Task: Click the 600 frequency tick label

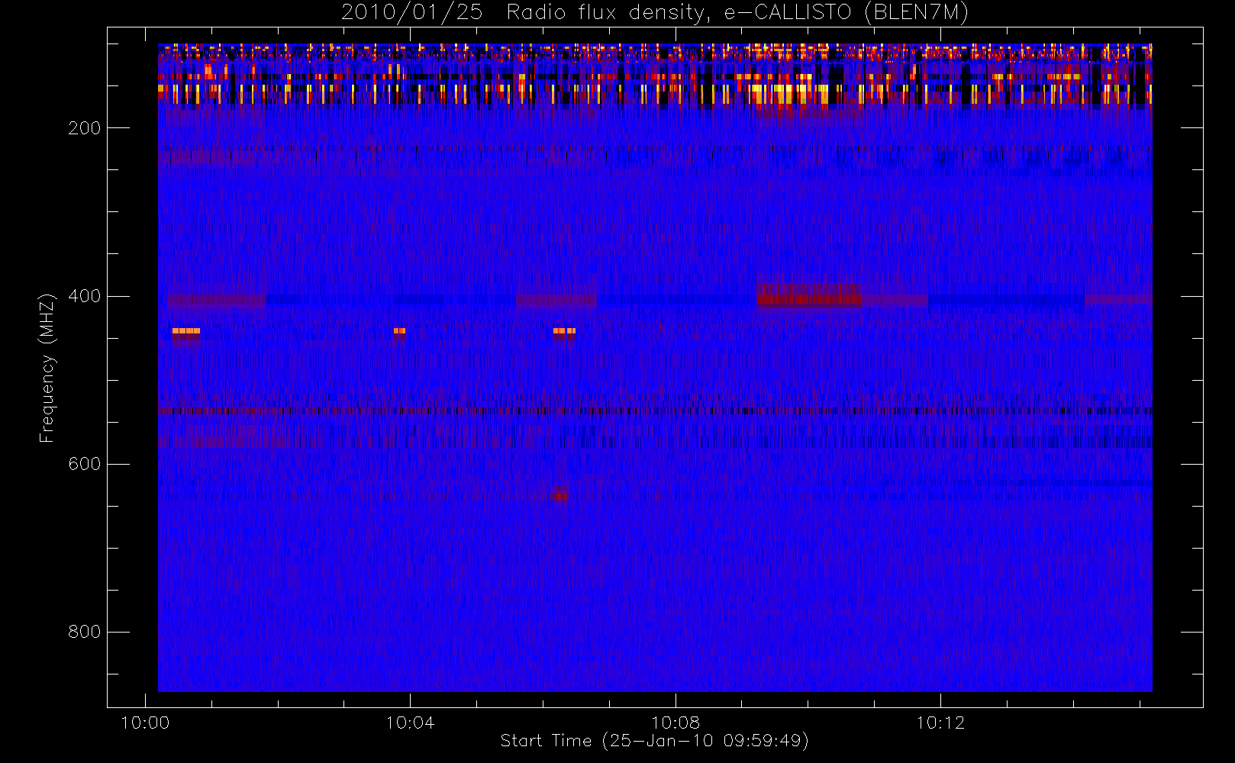Action: coord(85,464)
